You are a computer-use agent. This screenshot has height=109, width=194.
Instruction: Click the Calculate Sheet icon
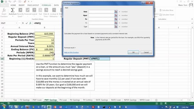pos(160,15)
